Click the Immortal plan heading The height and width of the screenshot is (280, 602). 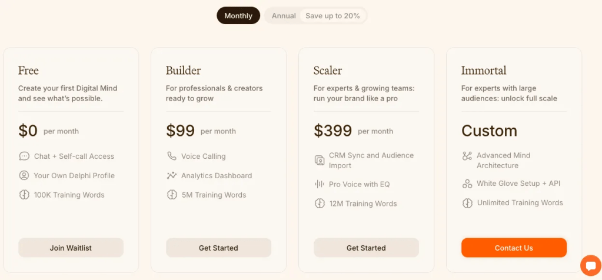click(483, 71)
